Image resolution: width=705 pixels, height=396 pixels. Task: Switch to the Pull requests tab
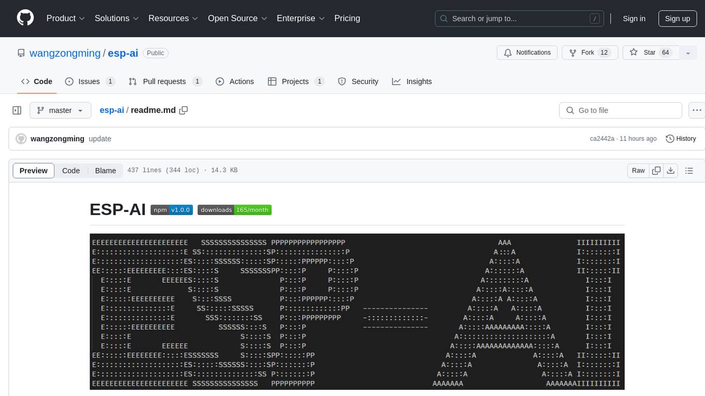click(165, 81)
